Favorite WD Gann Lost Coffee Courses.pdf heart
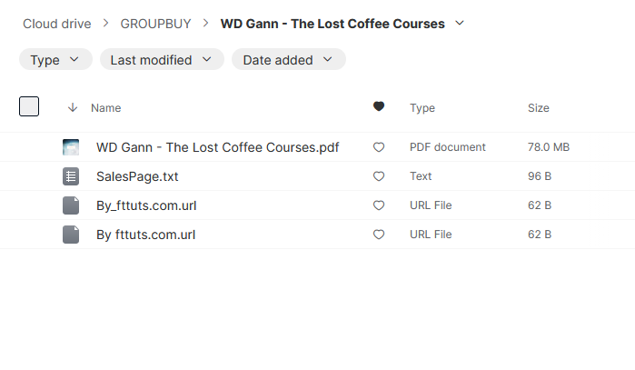 click(379, 147)
